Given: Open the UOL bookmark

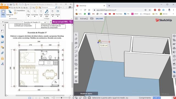Looking at the screenshot, I should pyautogui.click(x=79, y=14).
